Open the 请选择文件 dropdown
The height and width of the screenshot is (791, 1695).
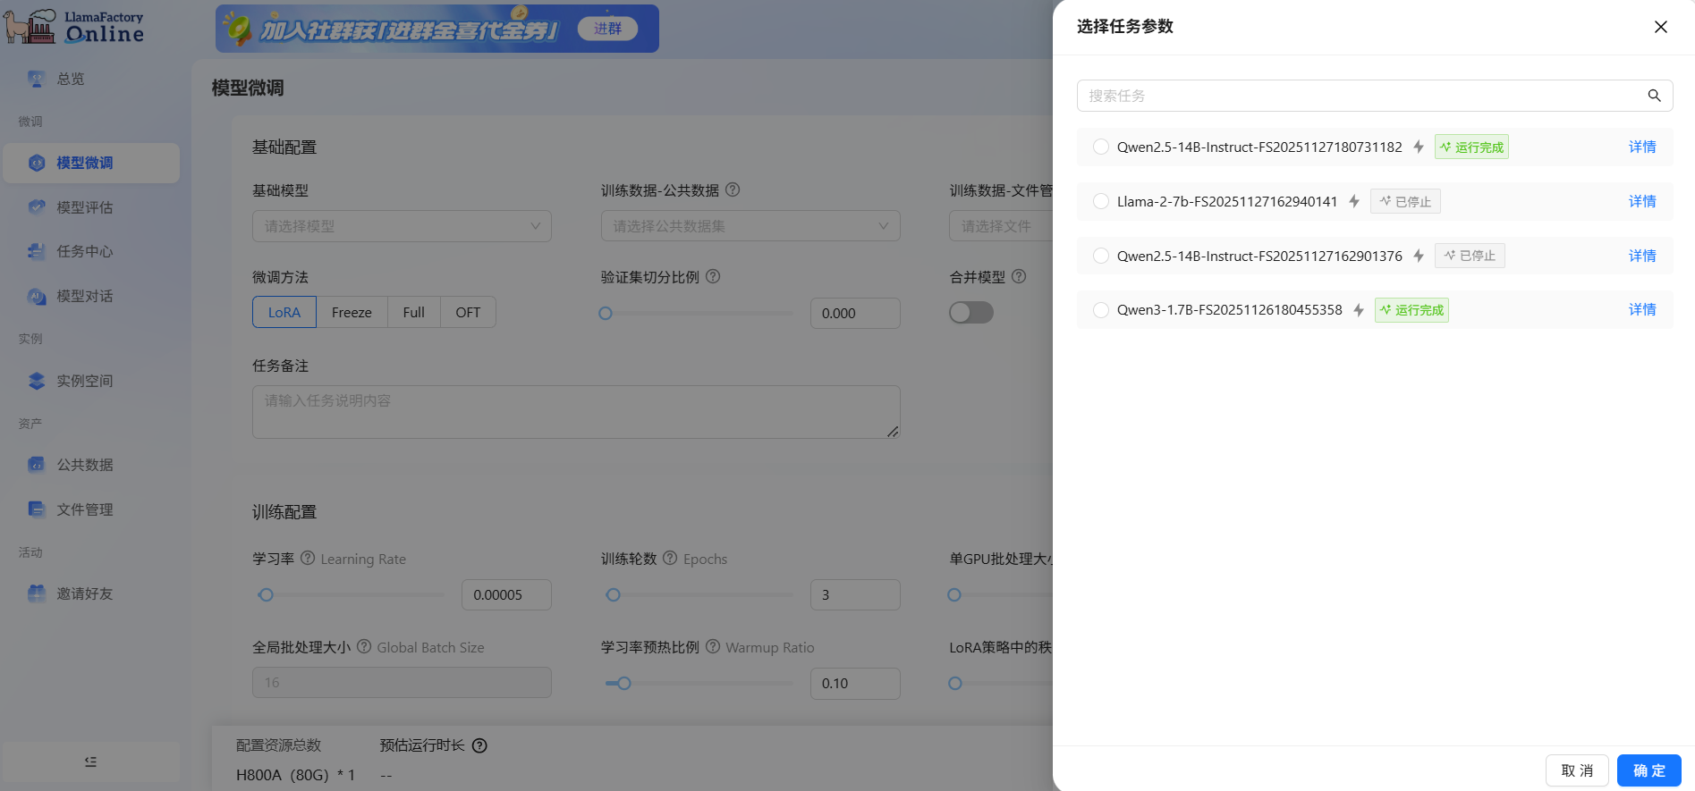(1001, 226)
